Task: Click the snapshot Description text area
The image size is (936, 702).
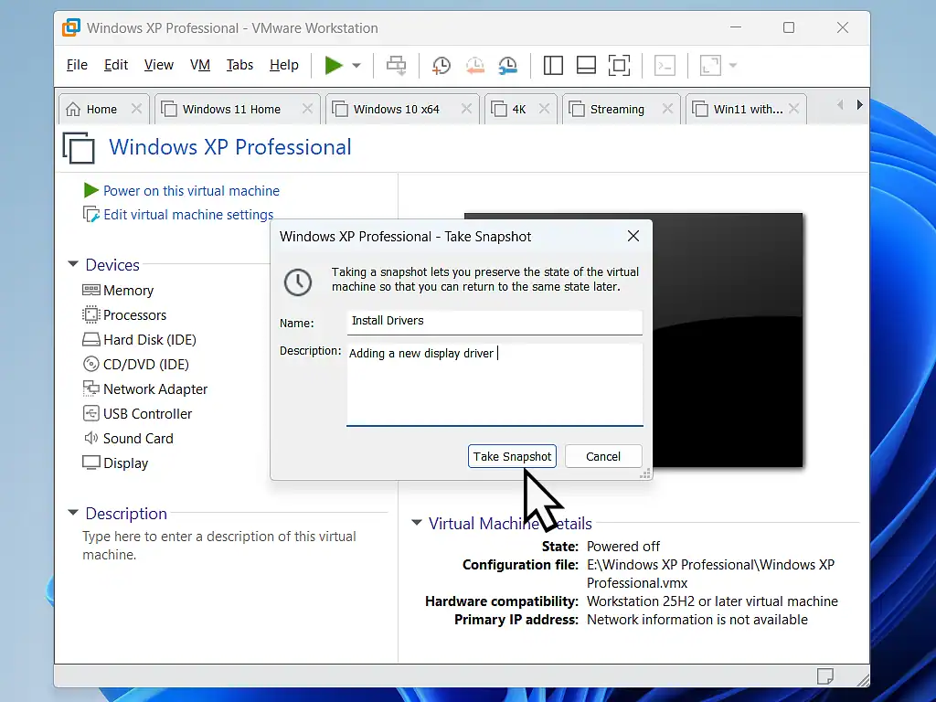Action: (495, 385)
